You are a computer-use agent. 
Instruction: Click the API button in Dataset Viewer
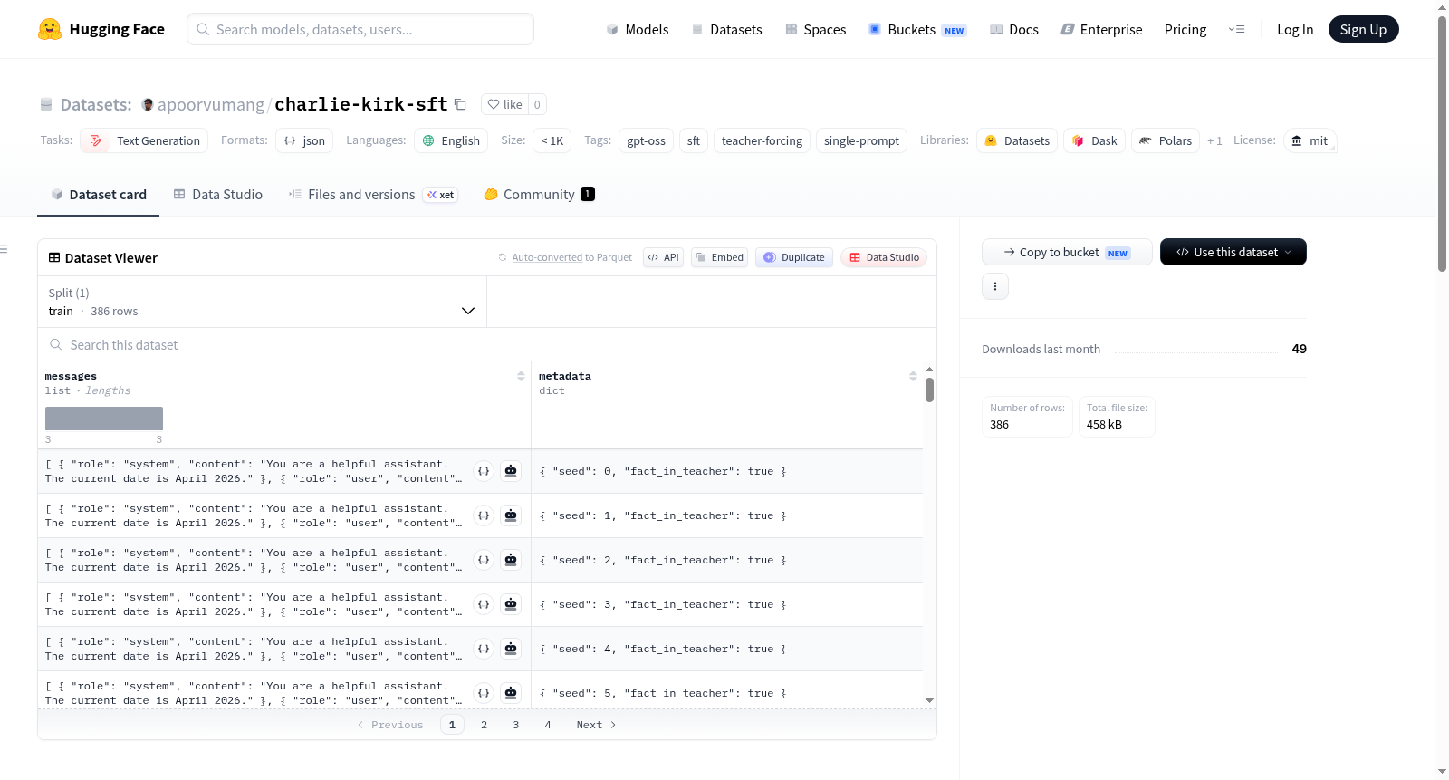click(663, 257)
